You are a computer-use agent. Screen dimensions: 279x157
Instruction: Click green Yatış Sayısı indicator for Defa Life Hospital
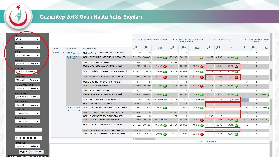[x=237, y=58]
